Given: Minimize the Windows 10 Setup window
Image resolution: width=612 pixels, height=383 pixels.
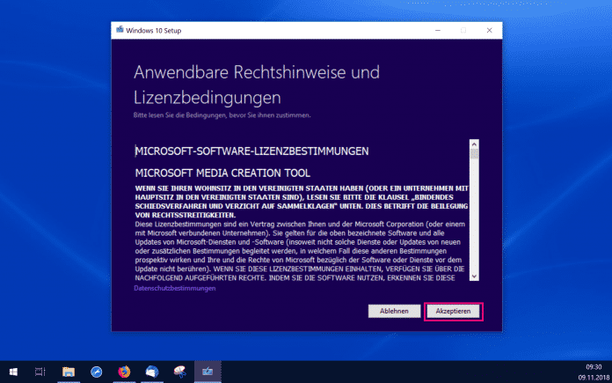Looking at the screenshot, I should (437, 29).
